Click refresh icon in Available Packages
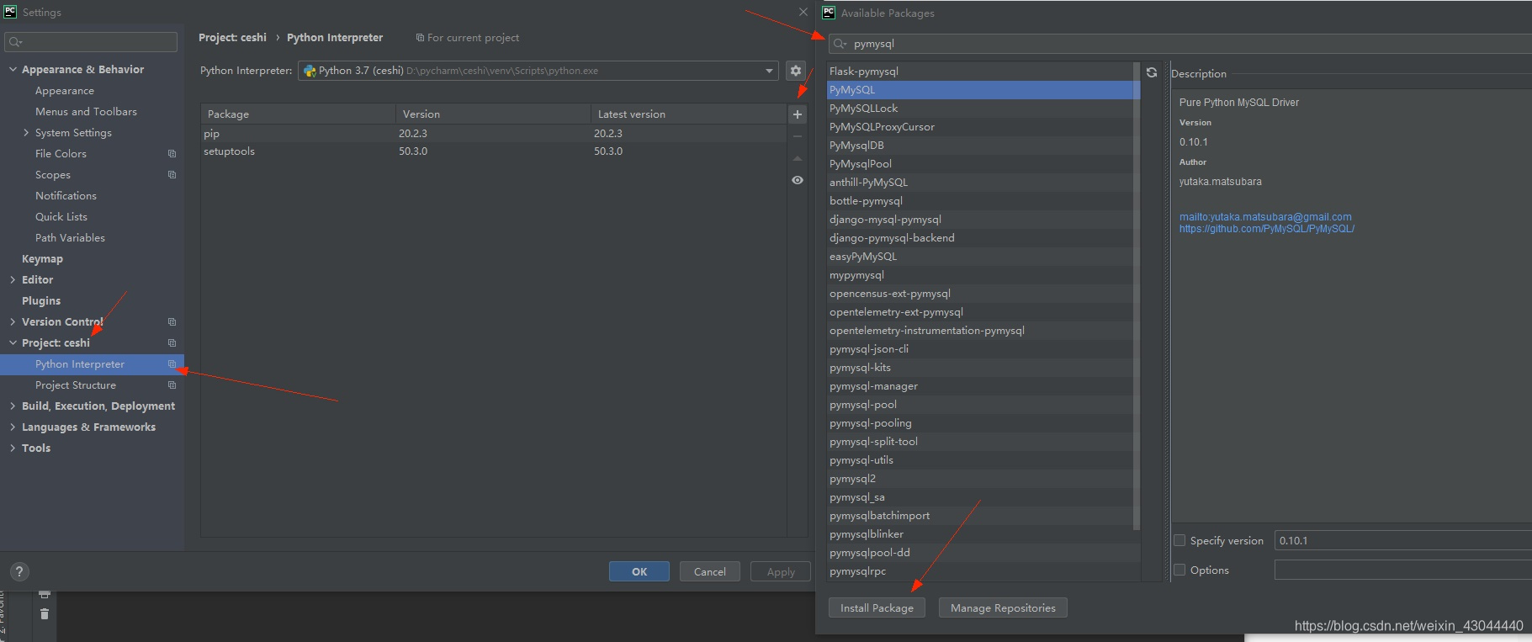Viewport: 1532px width, 642px height. pos(1152,72)
